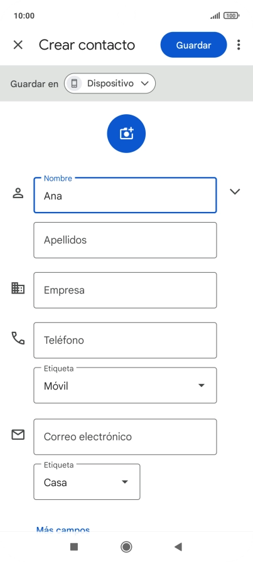Tap the Android home navigation button
This screenshot has height=562, width=253.
click(126, 546)
